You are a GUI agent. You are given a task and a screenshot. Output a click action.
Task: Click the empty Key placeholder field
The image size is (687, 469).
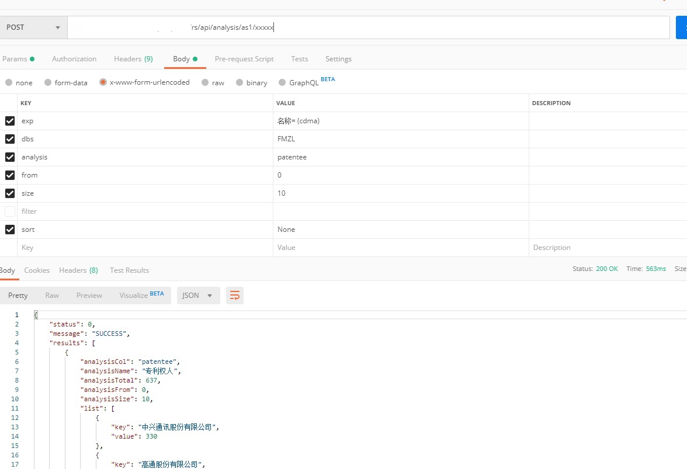145,248
